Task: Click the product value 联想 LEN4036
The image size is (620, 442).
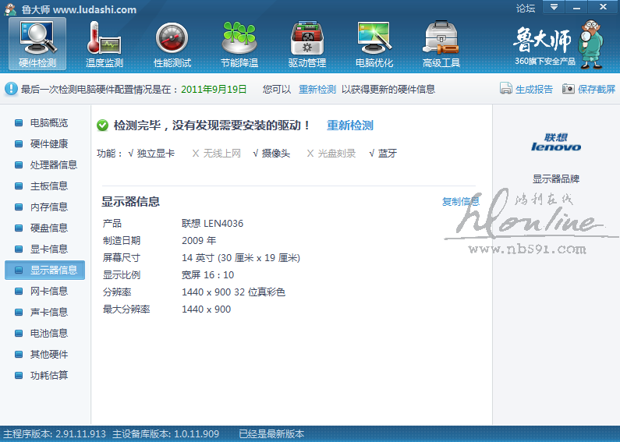Action: coord(212,224)
